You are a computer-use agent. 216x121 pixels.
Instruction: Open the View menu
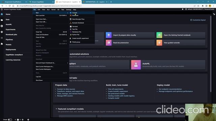pos(44,10)
